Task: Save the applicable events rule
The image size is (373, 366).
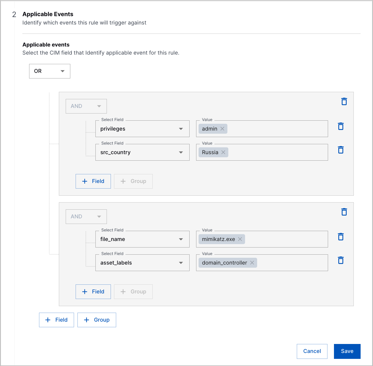Action: [347, 351]
